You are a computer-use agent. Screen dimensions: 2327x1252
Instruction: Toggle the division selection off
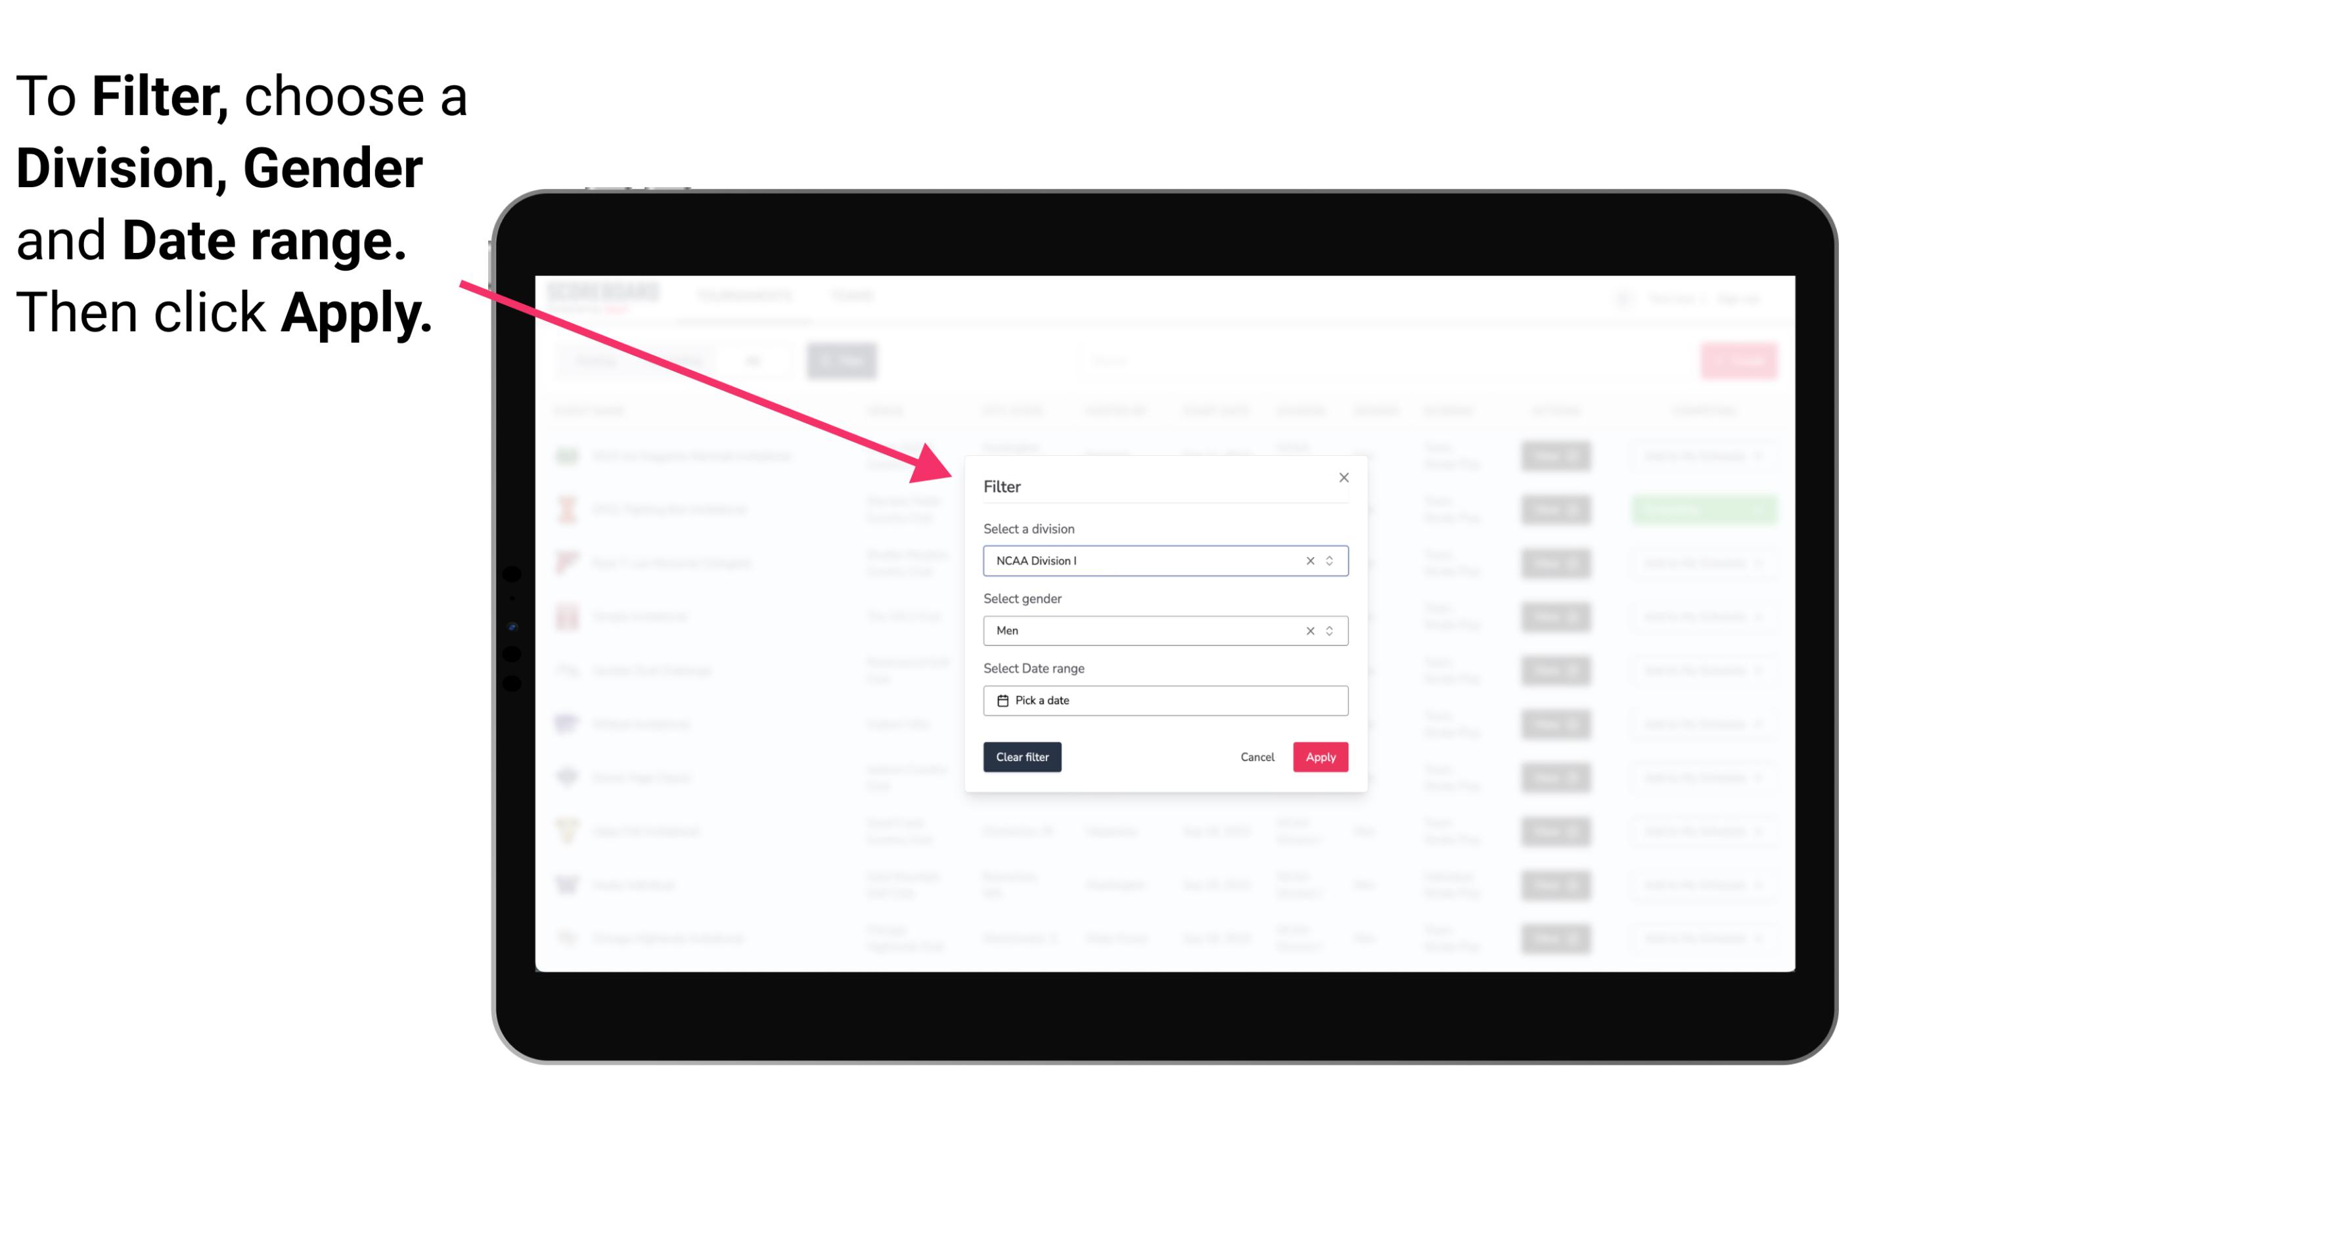click(x=1307, y=560)
